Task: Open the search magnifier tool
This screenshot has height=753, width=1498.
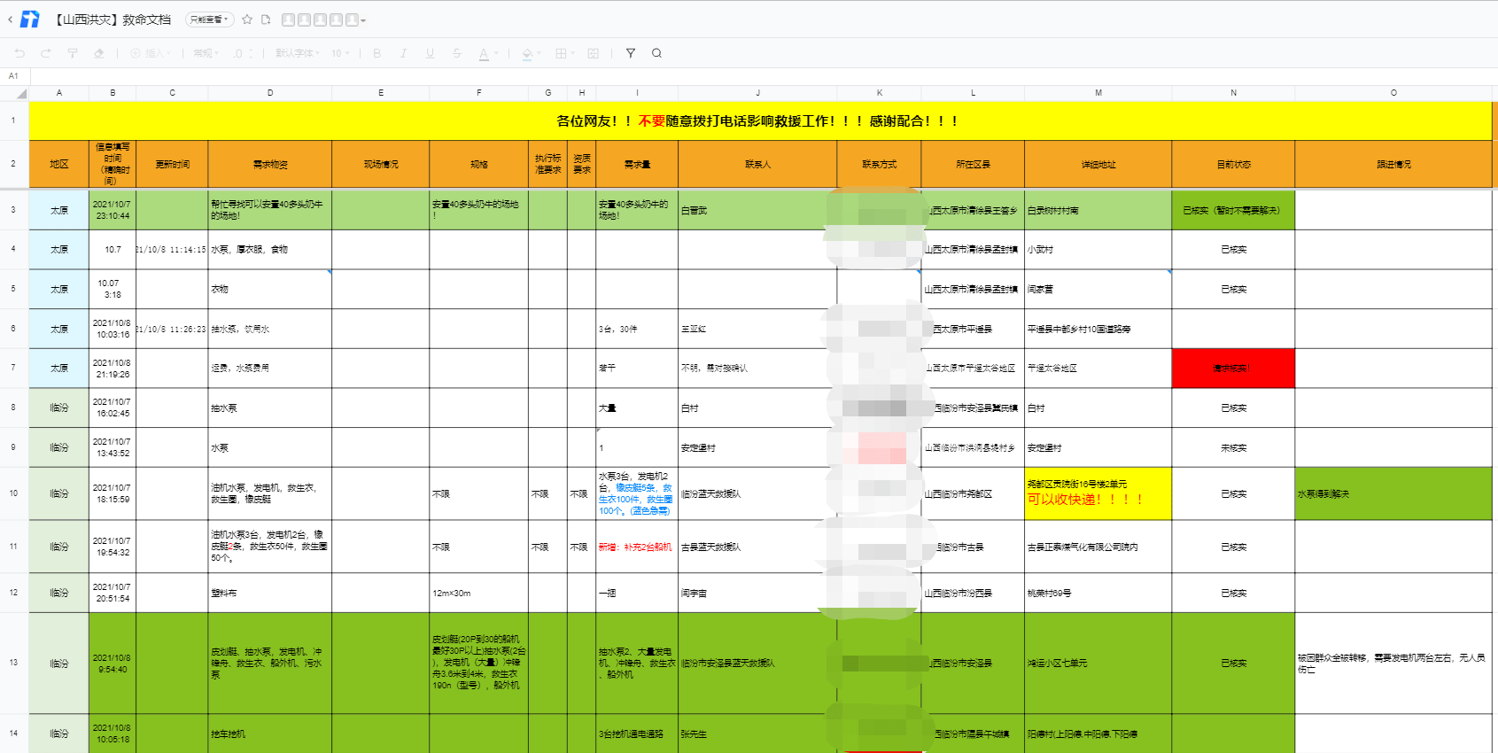Action: click(x=656, y=53)
